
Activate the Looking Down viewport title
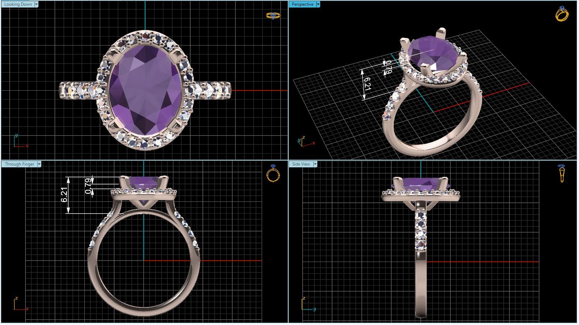pos(18,4)
